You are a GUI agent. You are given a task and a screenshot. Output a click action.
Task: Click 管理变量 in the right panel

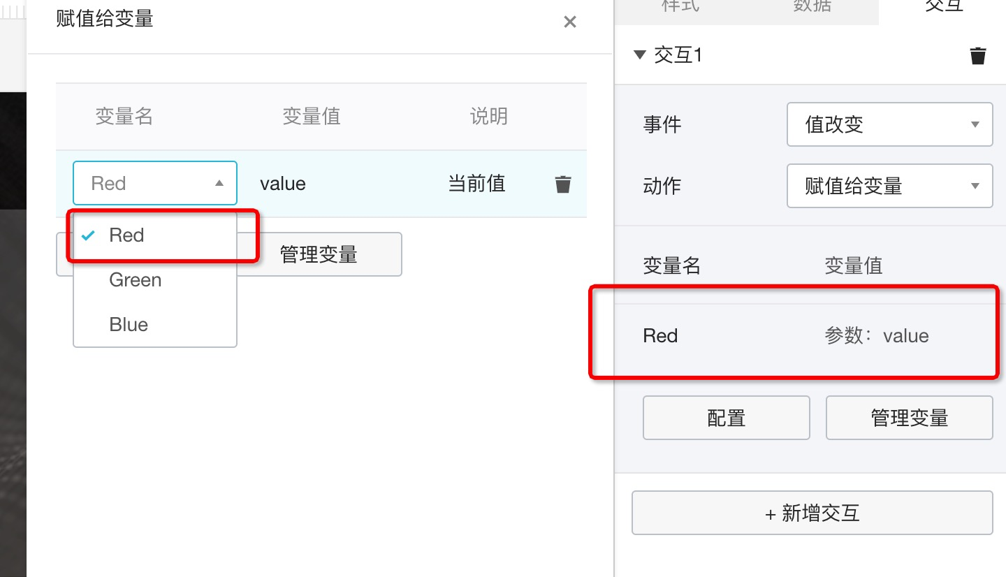point(910,418)
